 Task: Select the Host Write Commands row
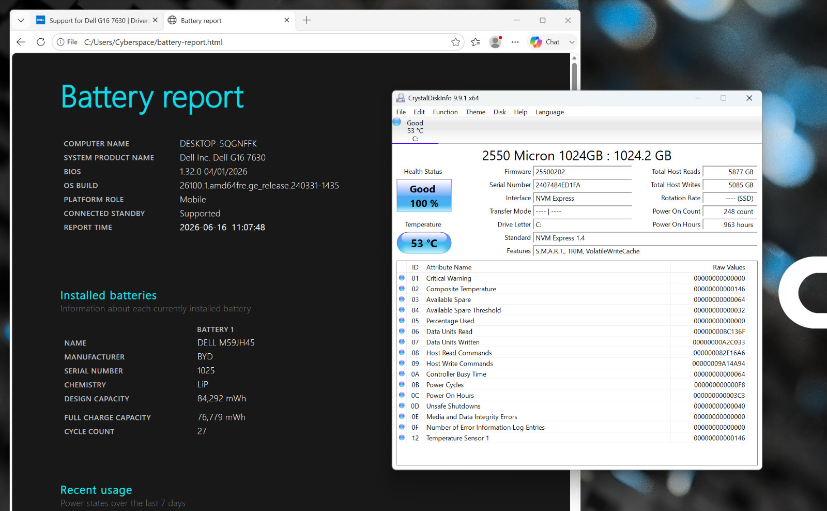[x=572, y=364]
